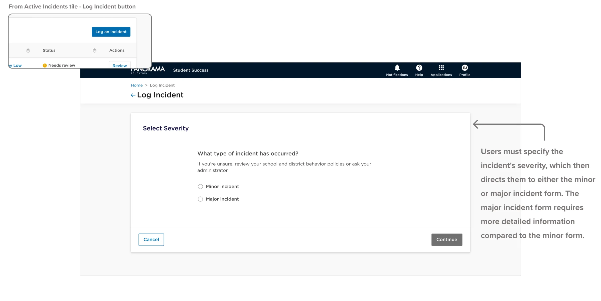
Task: Go to the Home breadcrumb link
Action: pos(136,85)
